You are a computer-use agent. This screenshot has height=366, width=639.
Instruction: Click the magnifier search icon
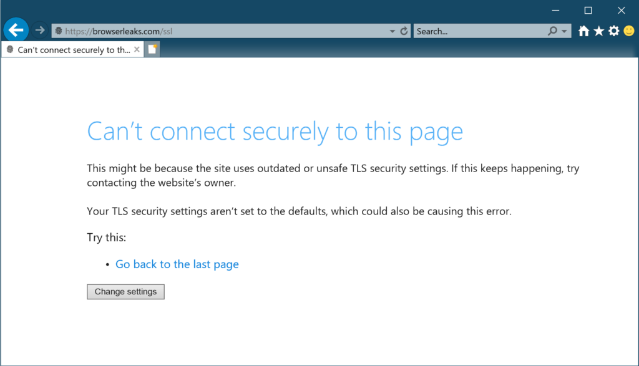pos(552,31)
